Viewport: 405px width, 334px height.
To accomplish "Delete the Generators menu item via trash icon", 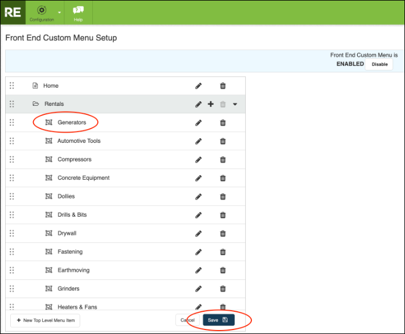I will (x=223, y=123).
